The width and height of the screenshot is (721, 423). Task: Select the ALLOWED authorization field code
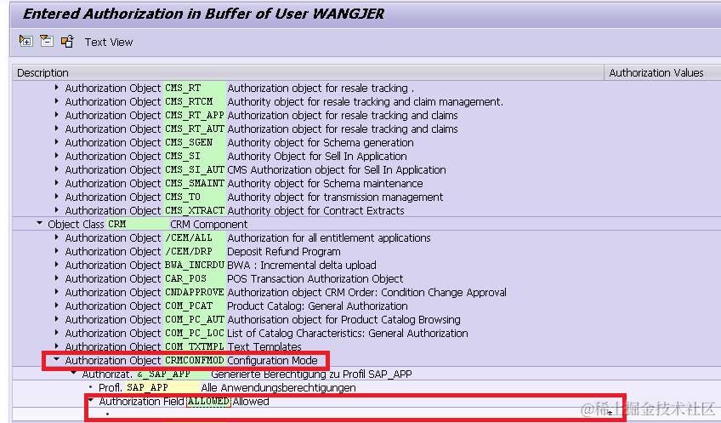(208, 401)
